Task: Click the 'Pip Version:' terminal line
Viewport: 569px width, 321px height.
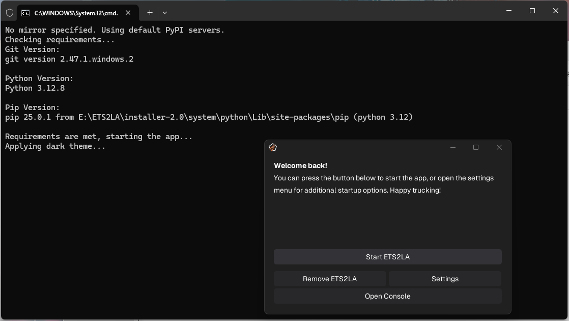Action: [x=32, y=108]
